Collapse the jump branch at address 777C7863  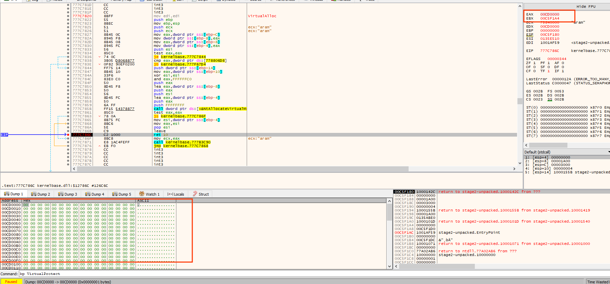[x=99, y=116]
